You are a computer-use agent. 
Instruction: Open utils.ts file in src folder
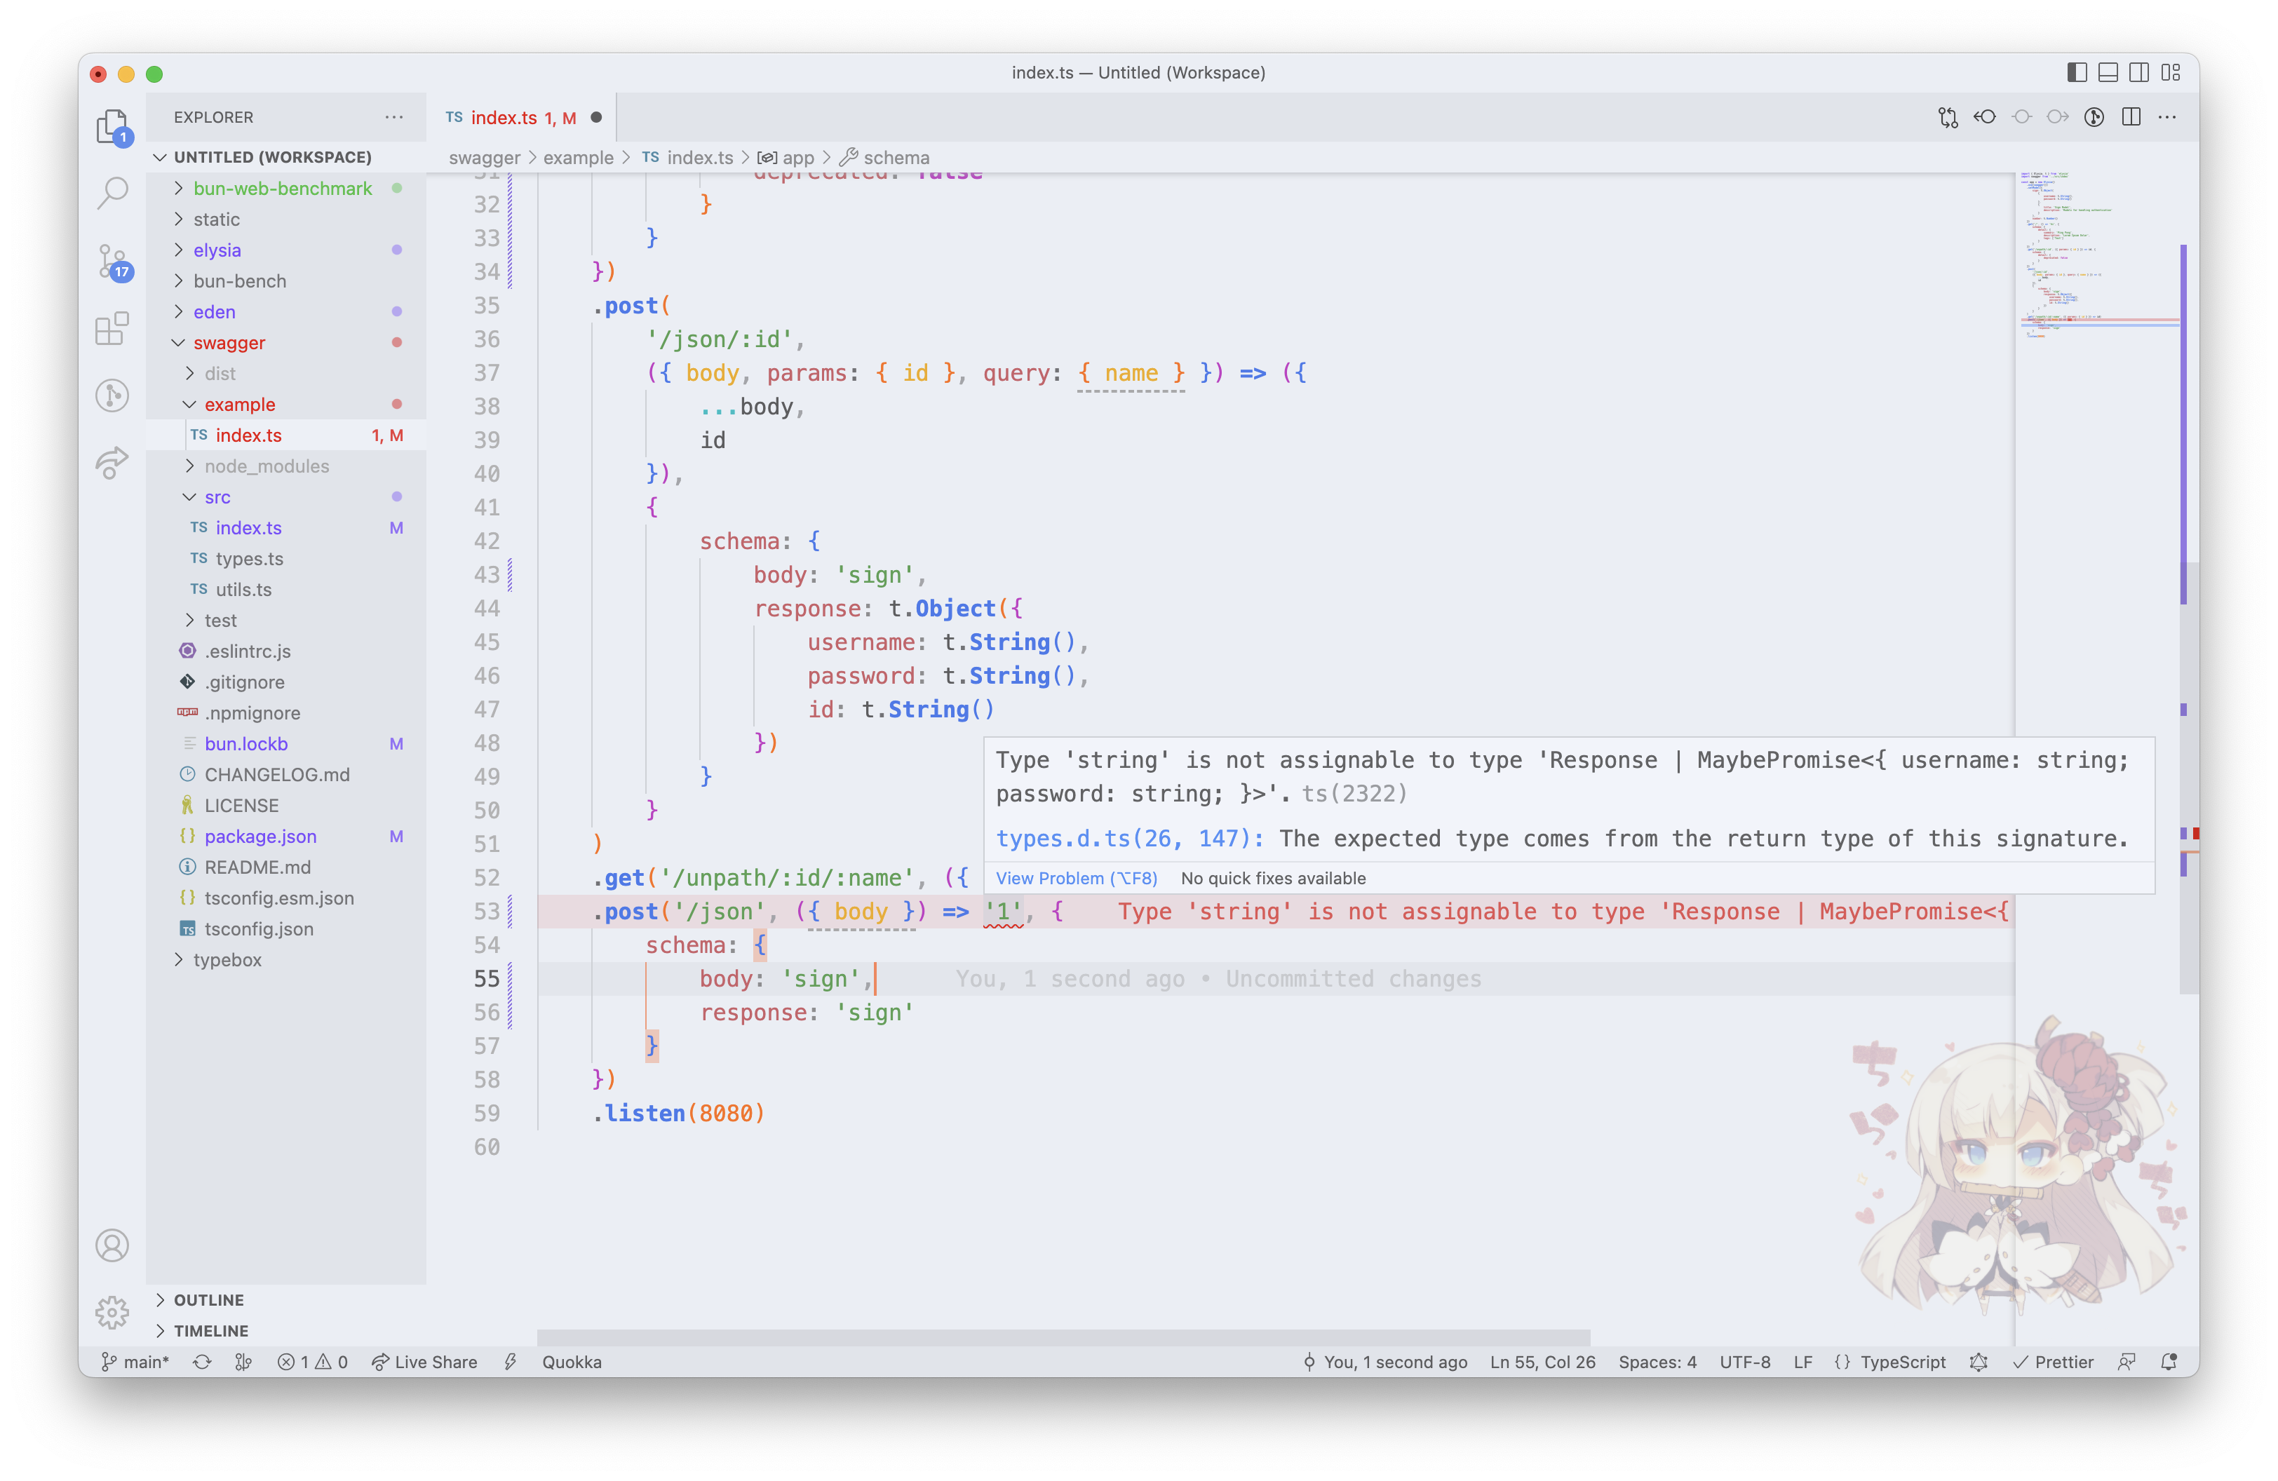pyautogui.click(x=285, y=589)
